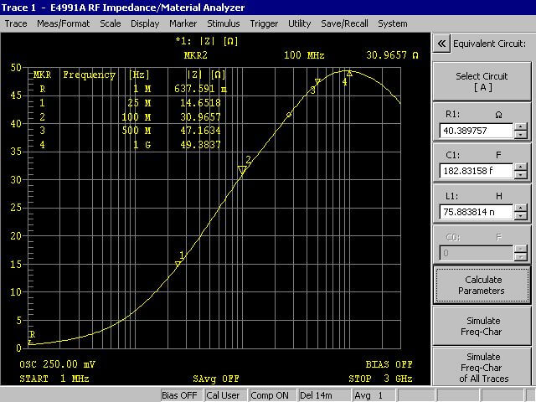Increment R1 value with up arrow

[521, 127]
